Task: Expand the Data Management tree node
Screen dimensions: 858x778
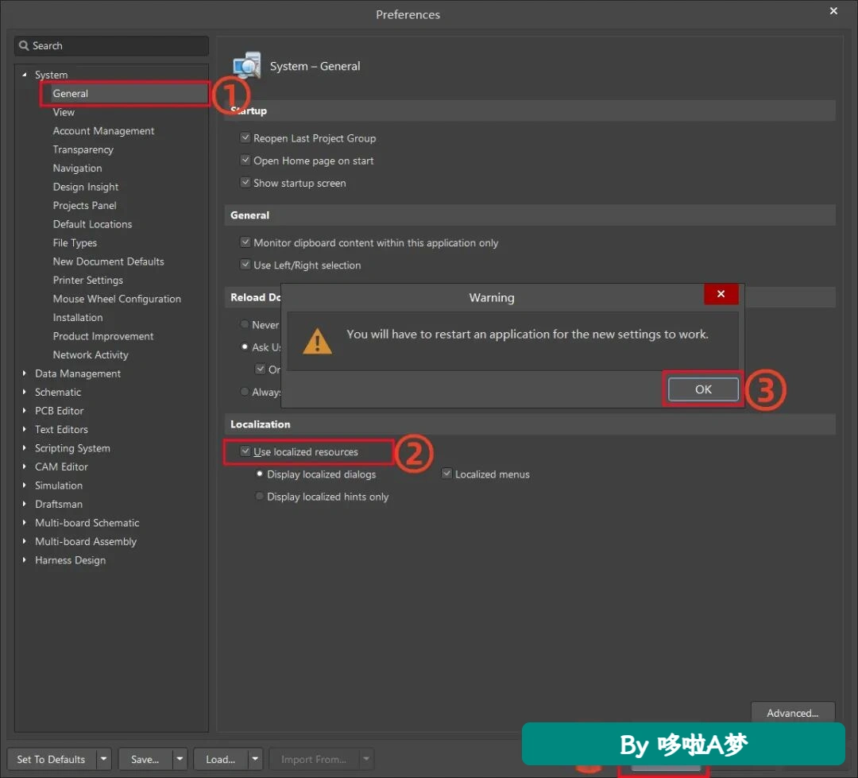Action: tap(24, 373)
